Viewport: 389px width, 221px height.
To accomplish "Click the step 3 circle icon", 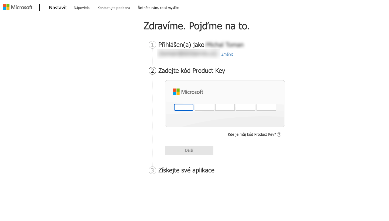I will click(152, 170).
